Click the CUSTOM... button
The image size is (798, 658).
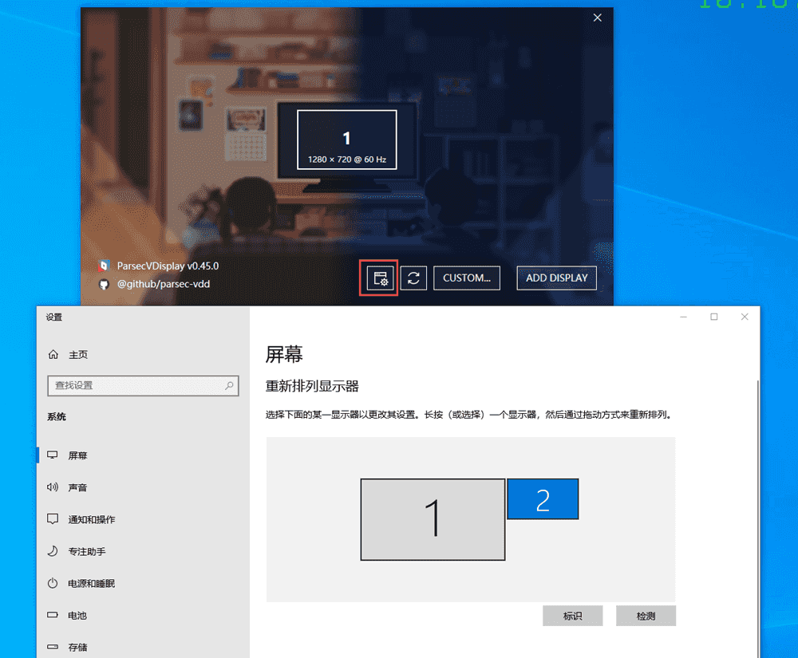click(467, 278)
